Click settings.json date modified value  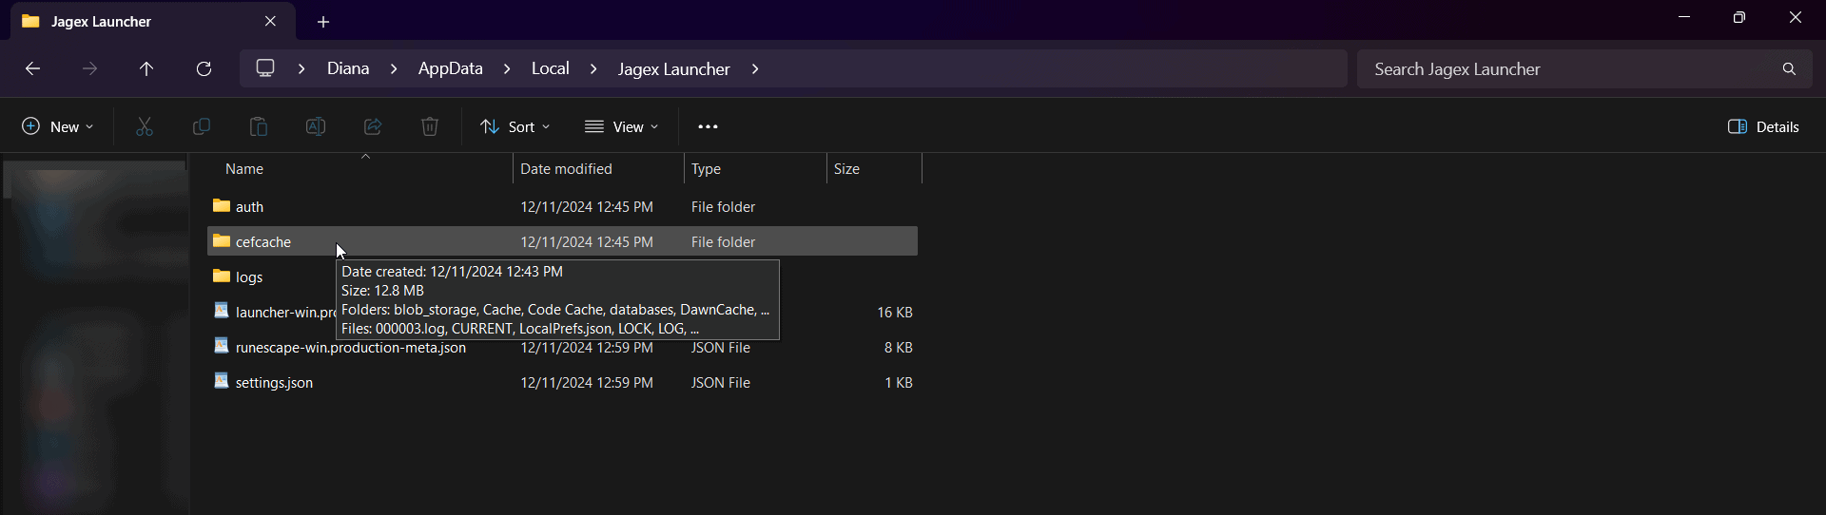pos(587,382)
